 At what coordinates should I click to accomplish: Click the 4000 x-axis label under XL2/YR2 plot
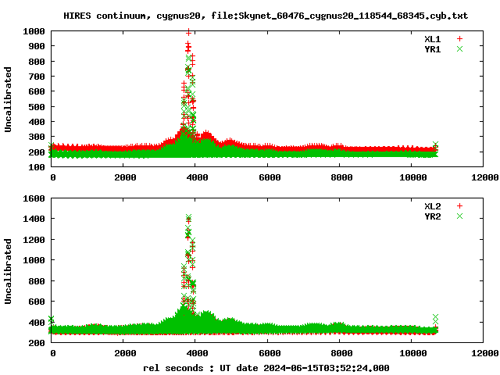click(198, 353)
